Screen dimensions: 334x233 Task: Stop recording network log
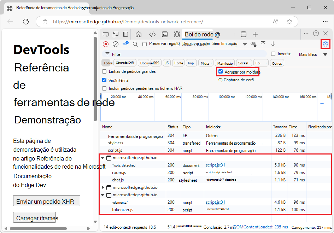pyautogui.click(x=106, y=43)
